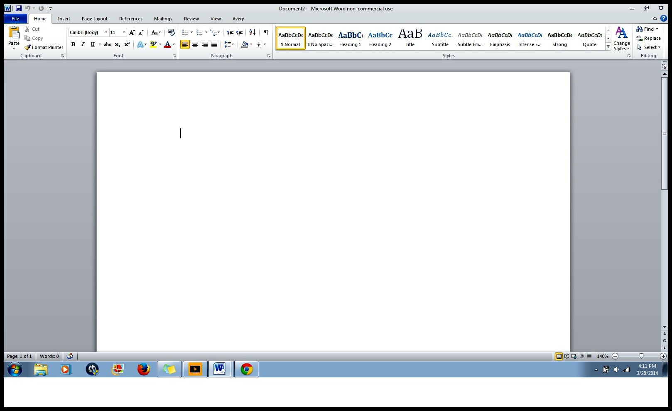Click the Grow Font icon

click(132, 32)
